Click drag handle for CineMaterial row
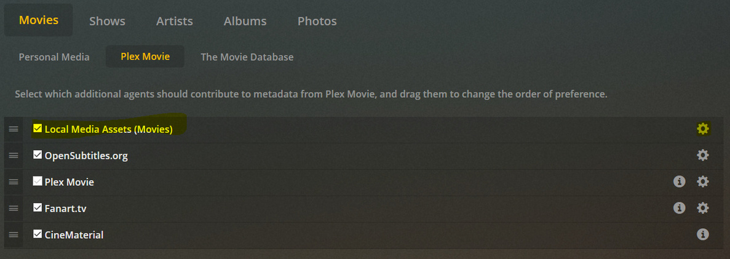The image size is (730, 259). pyautogui.click(x=14, y=235)
